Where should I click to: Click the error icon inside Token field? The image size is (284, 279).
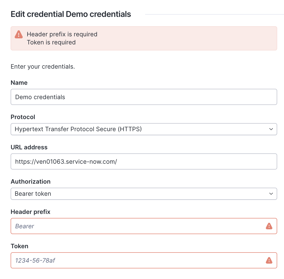tap(269, 260)
